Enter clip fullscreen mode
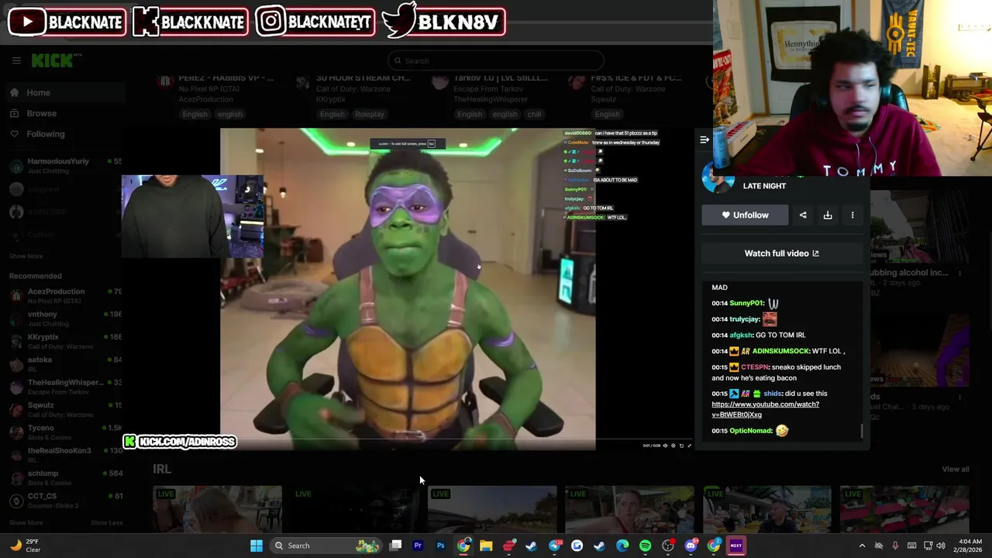The image size is (992, 558). pos(690,446)
